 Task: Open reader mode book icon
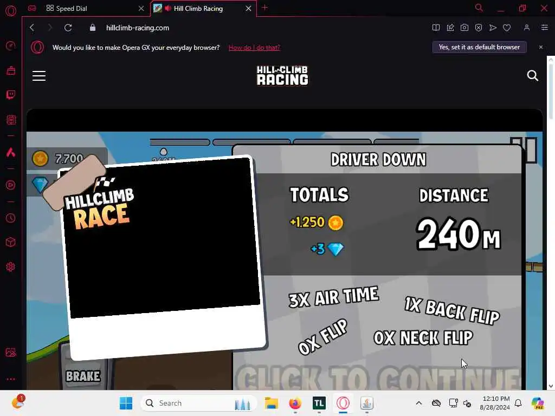(x=436, y=28)
